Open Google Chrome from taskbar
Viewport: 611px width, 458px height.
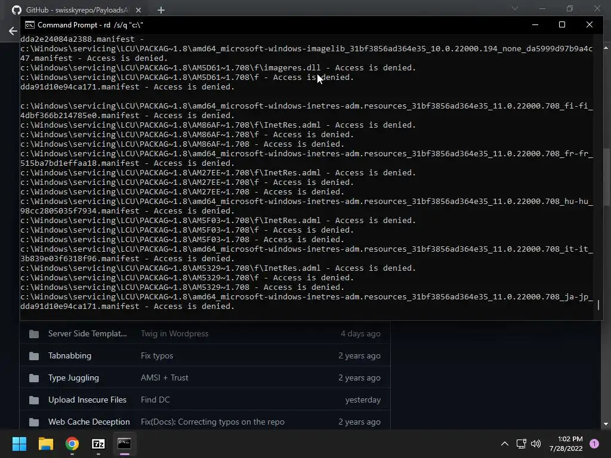[x=72, y=444]
